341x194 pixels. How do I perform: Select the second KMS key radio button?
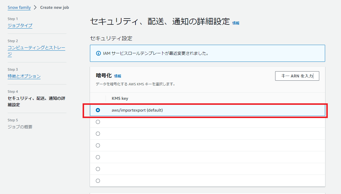click(x=98, y=122)
